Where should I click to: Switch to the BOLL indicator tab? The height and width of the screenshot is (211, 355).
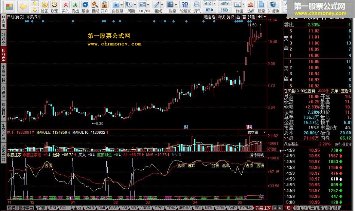point(65,208)
